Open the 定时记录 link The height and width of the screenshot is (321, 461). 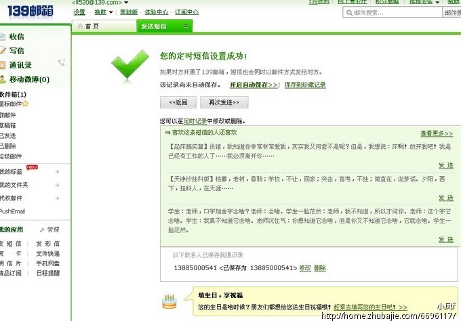[195, 121]
